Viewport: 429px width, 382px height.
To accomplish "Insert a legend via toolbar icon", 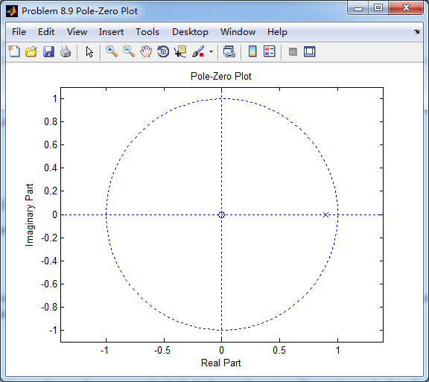I will pyautogui.click(x=269, y=51).
